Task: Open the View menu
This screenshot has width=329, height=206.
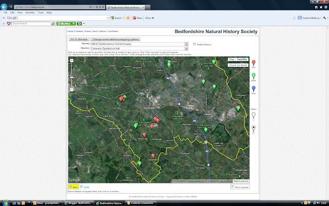Action: pyautogui.click(x=20, y=12)
